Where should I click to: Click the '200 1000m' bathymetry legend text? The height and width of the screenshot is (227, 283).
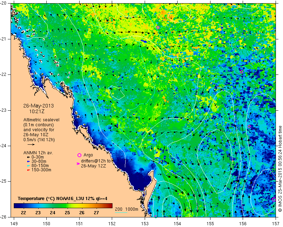tap(127, 209)
